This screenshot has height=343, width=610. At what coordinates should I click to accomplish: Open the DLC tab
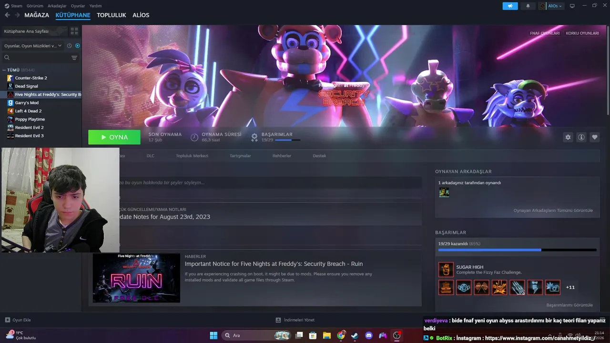(150, 156)
